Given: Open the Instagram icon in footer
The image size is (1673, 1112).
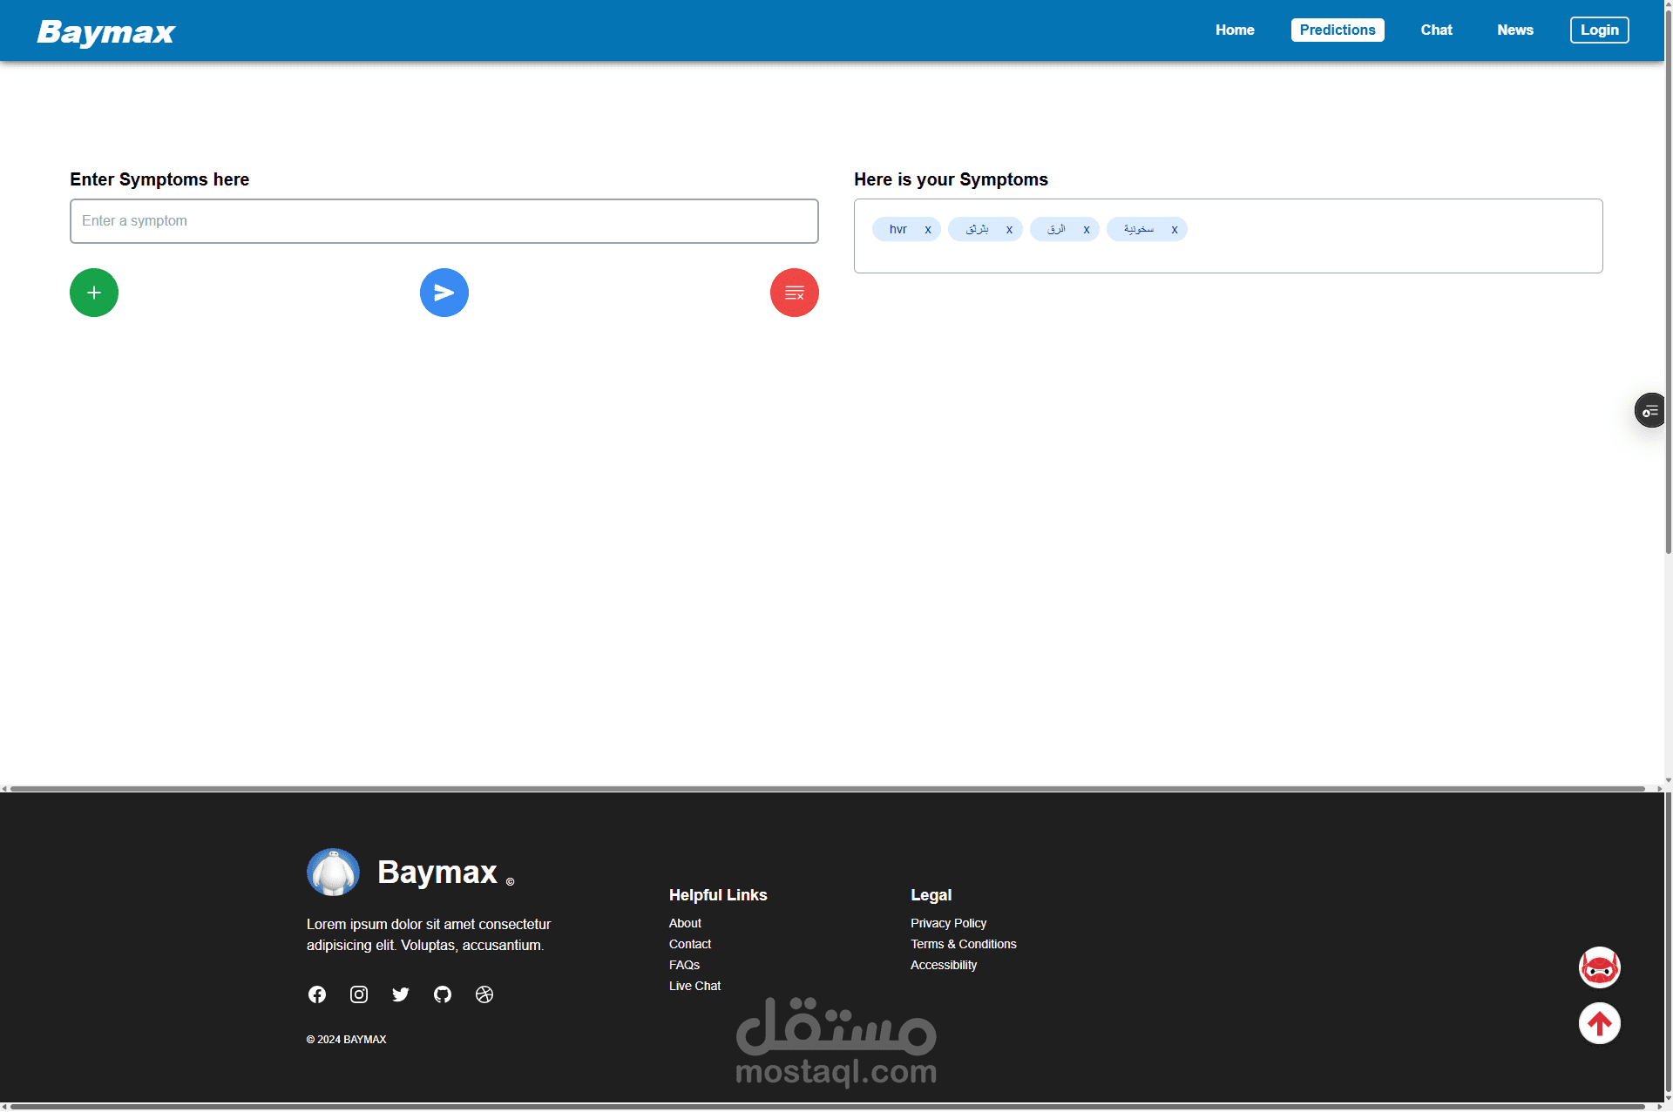Looking at the screenshot, I should coord(359,994).
